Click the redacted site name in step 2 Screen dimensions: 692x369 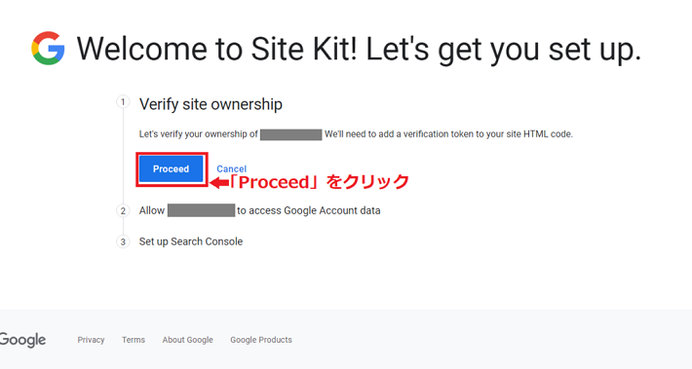pyautogui.click(x=201, y=210)
